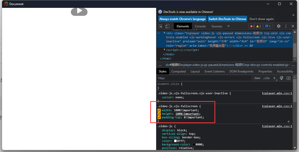Expand the collapsed children ellipsis inside the div node
299x152 pixels.
pos(230,46)
